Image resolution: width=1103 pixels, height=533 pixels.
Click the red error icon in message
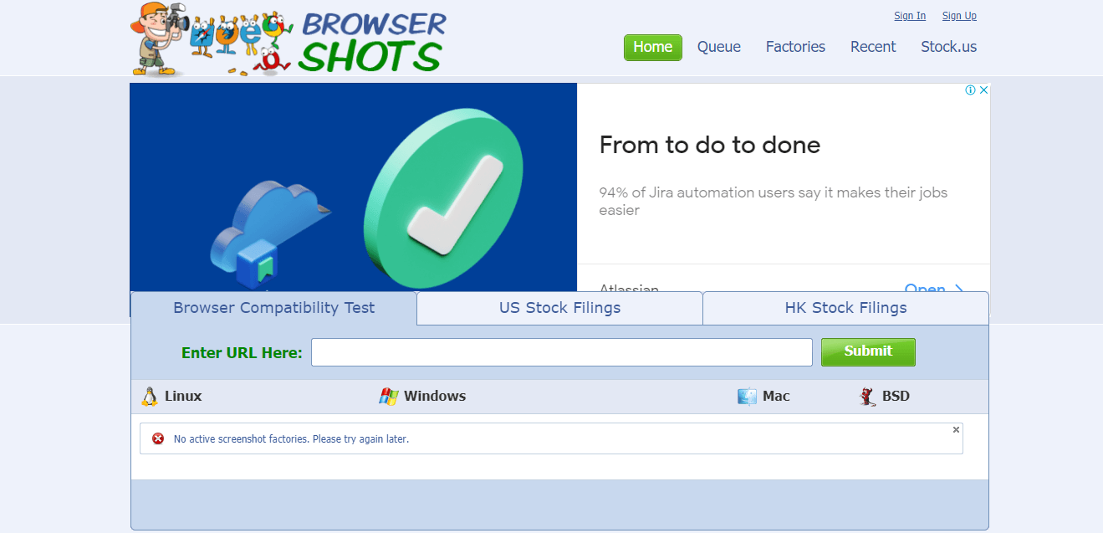click(158, 438)
